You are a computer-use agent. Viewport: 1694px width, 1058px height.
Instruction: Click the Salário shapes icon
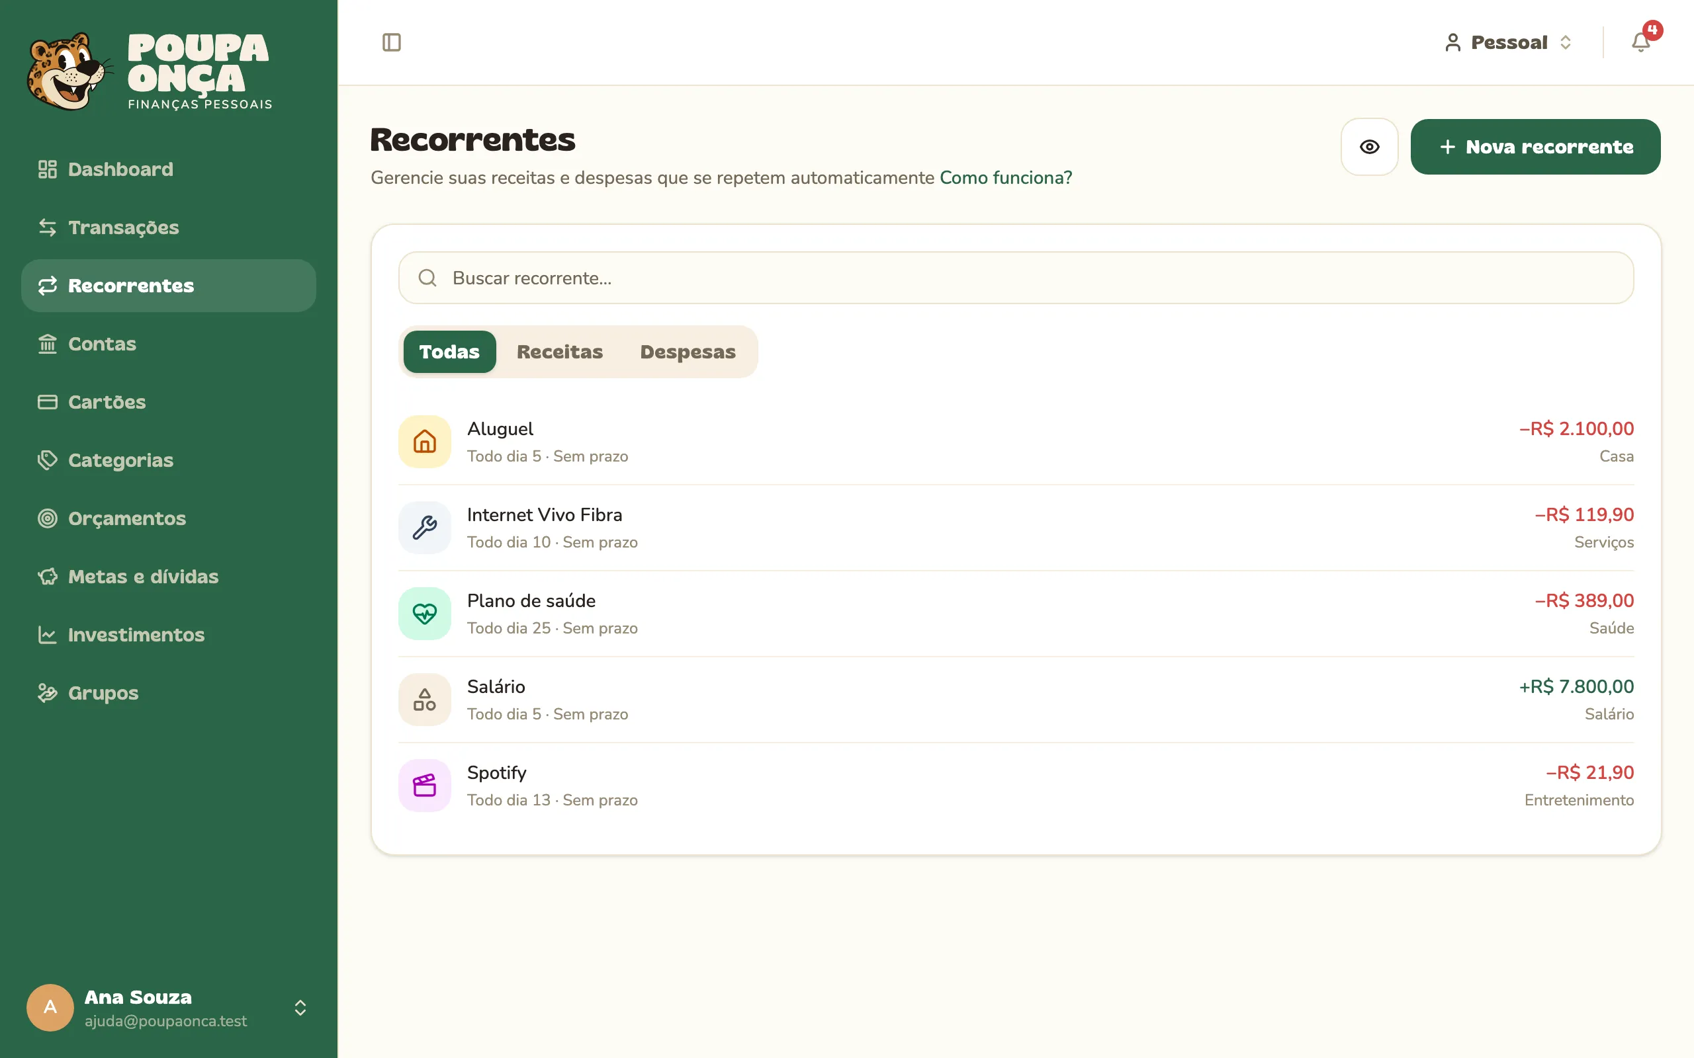[425, 700]
